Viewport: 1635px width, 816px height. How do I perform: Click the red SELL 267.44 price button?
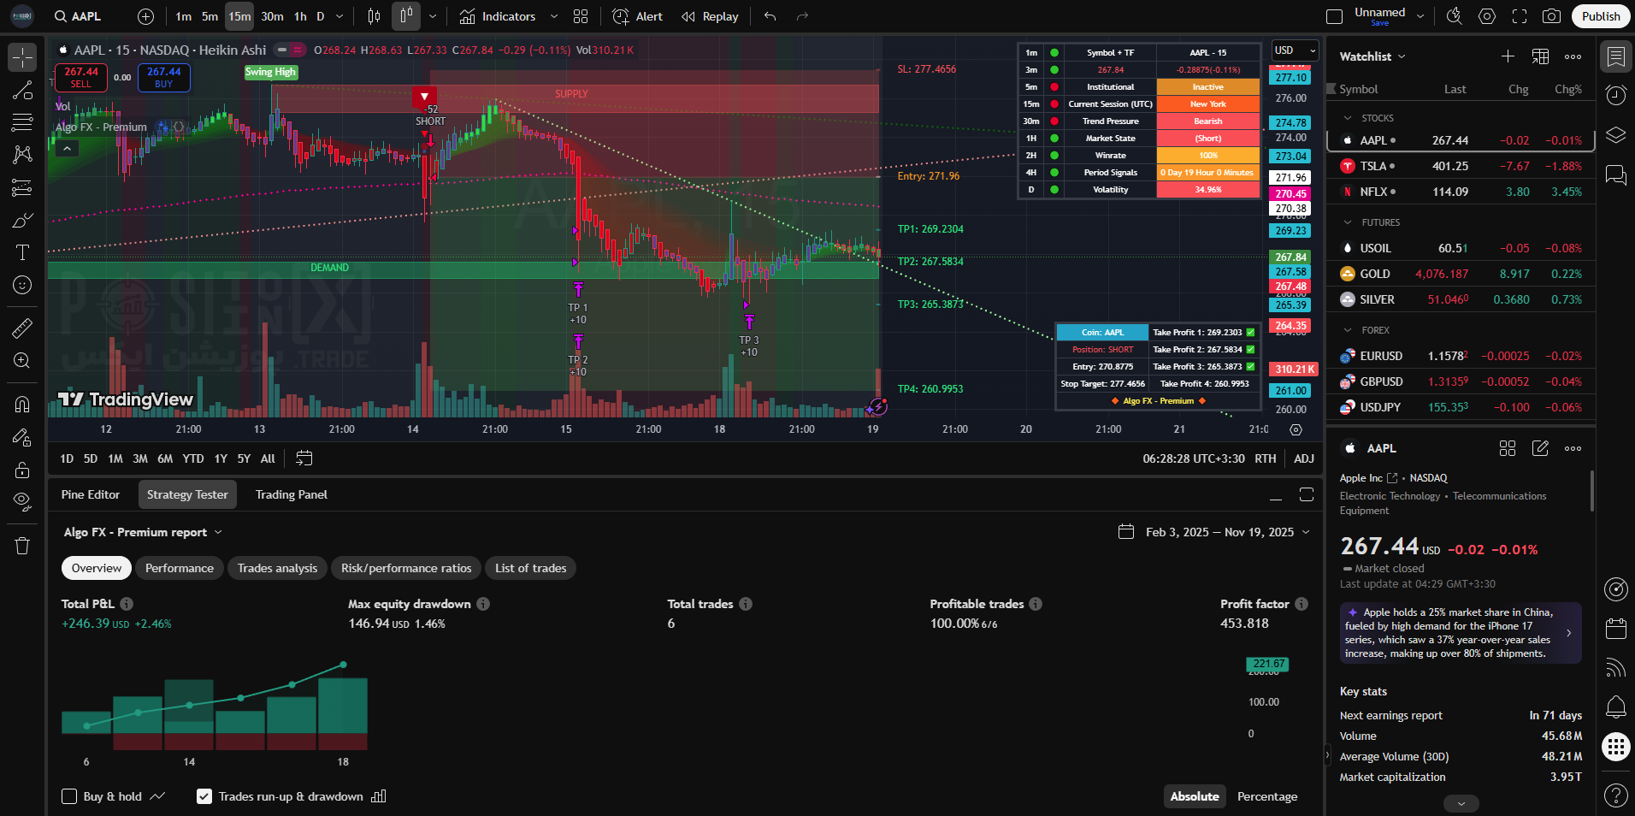[x=81, y=77]
